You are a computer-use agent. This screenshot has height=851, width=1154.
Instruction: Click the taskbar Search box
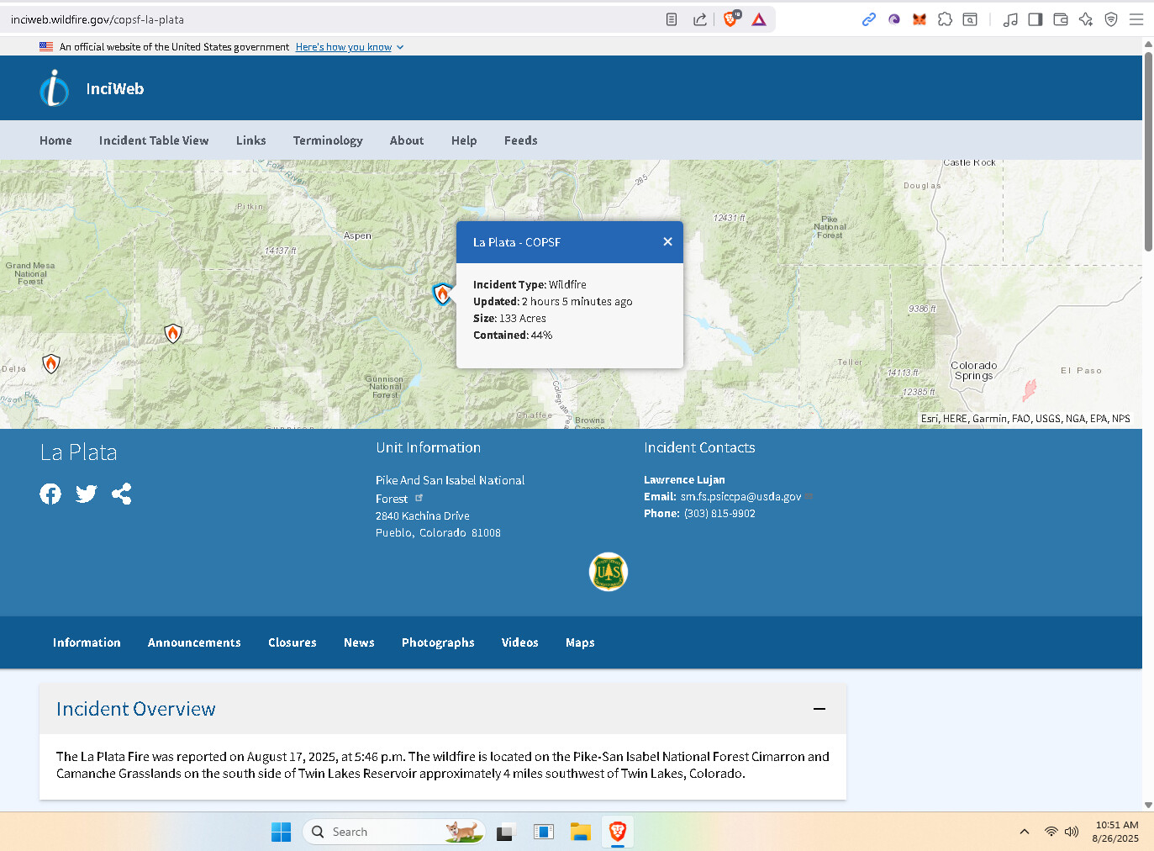coord(393,832)
